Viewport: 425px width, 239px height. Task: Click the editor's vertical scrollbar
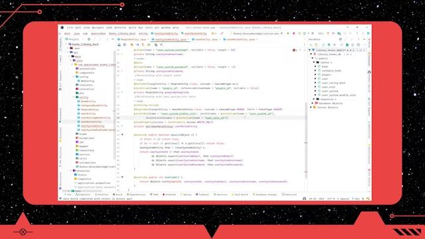(305, 141)
